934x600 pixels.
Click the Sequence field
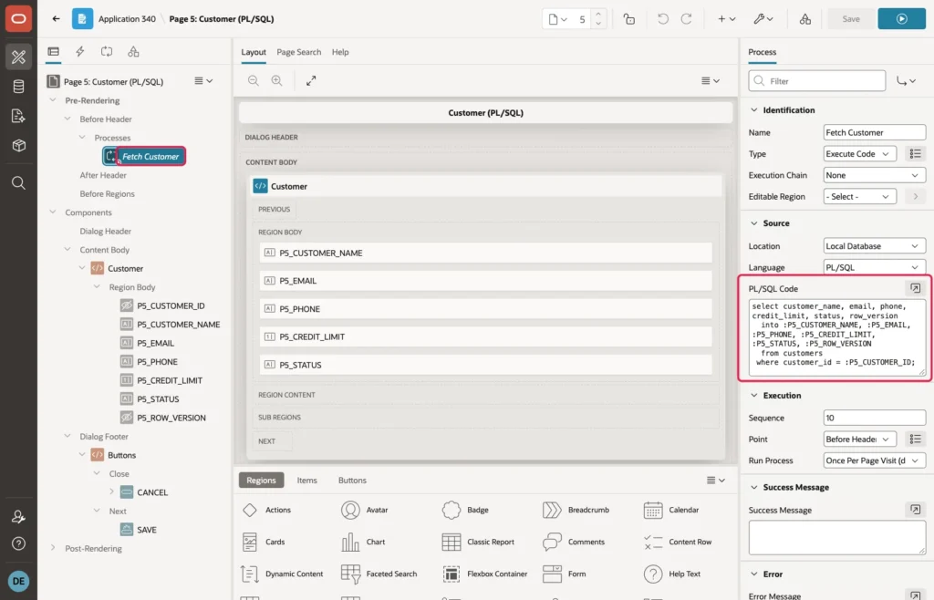(x=874, y=418)
